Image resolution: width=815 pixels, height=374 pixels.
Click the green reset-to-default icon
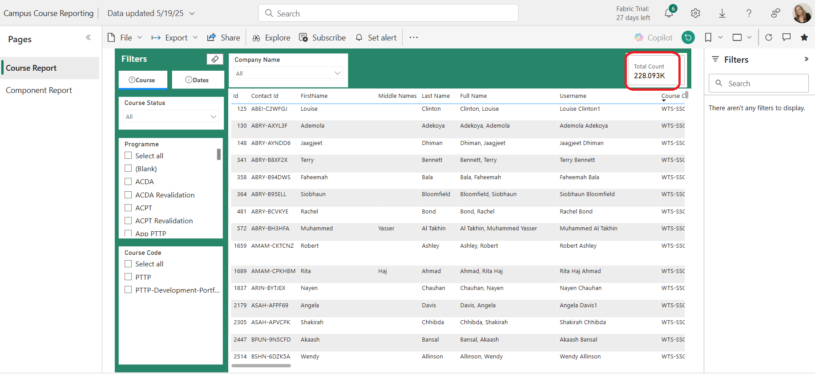pyautogui.click(x=688, y=37)
